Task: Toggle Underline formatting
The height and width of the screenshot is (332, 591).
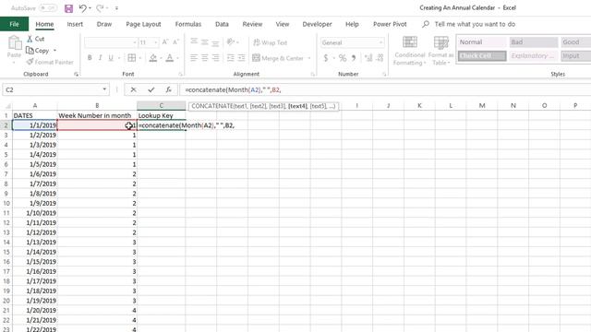Action: (111, 58)
